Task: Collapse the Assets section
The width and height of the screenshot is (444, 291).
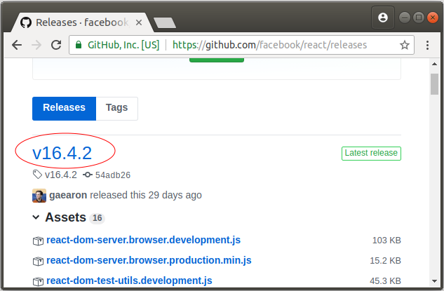Action: 36,217
